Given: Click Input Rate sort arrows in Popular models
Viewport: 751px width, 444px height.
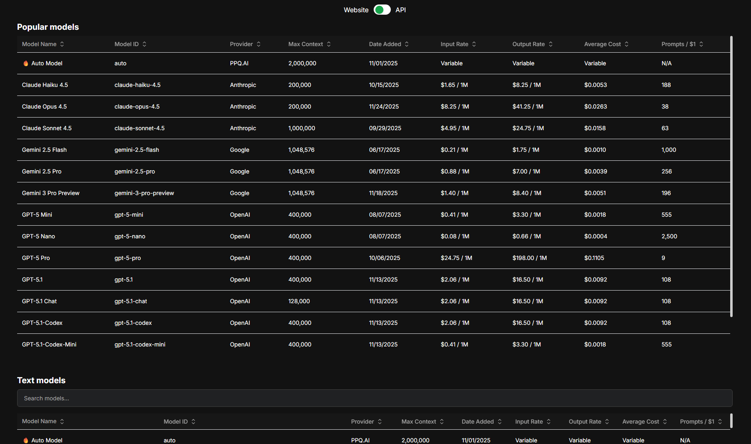Looking at the screenshot, I should point(474,44).
